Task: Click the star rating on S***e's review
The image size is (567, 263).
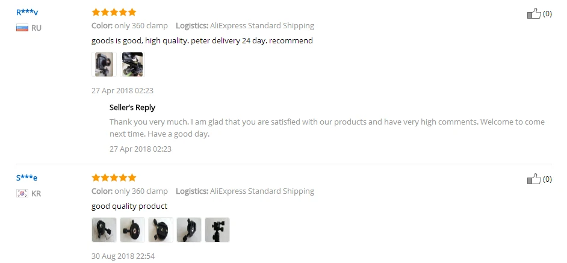Action: (114, 178)
